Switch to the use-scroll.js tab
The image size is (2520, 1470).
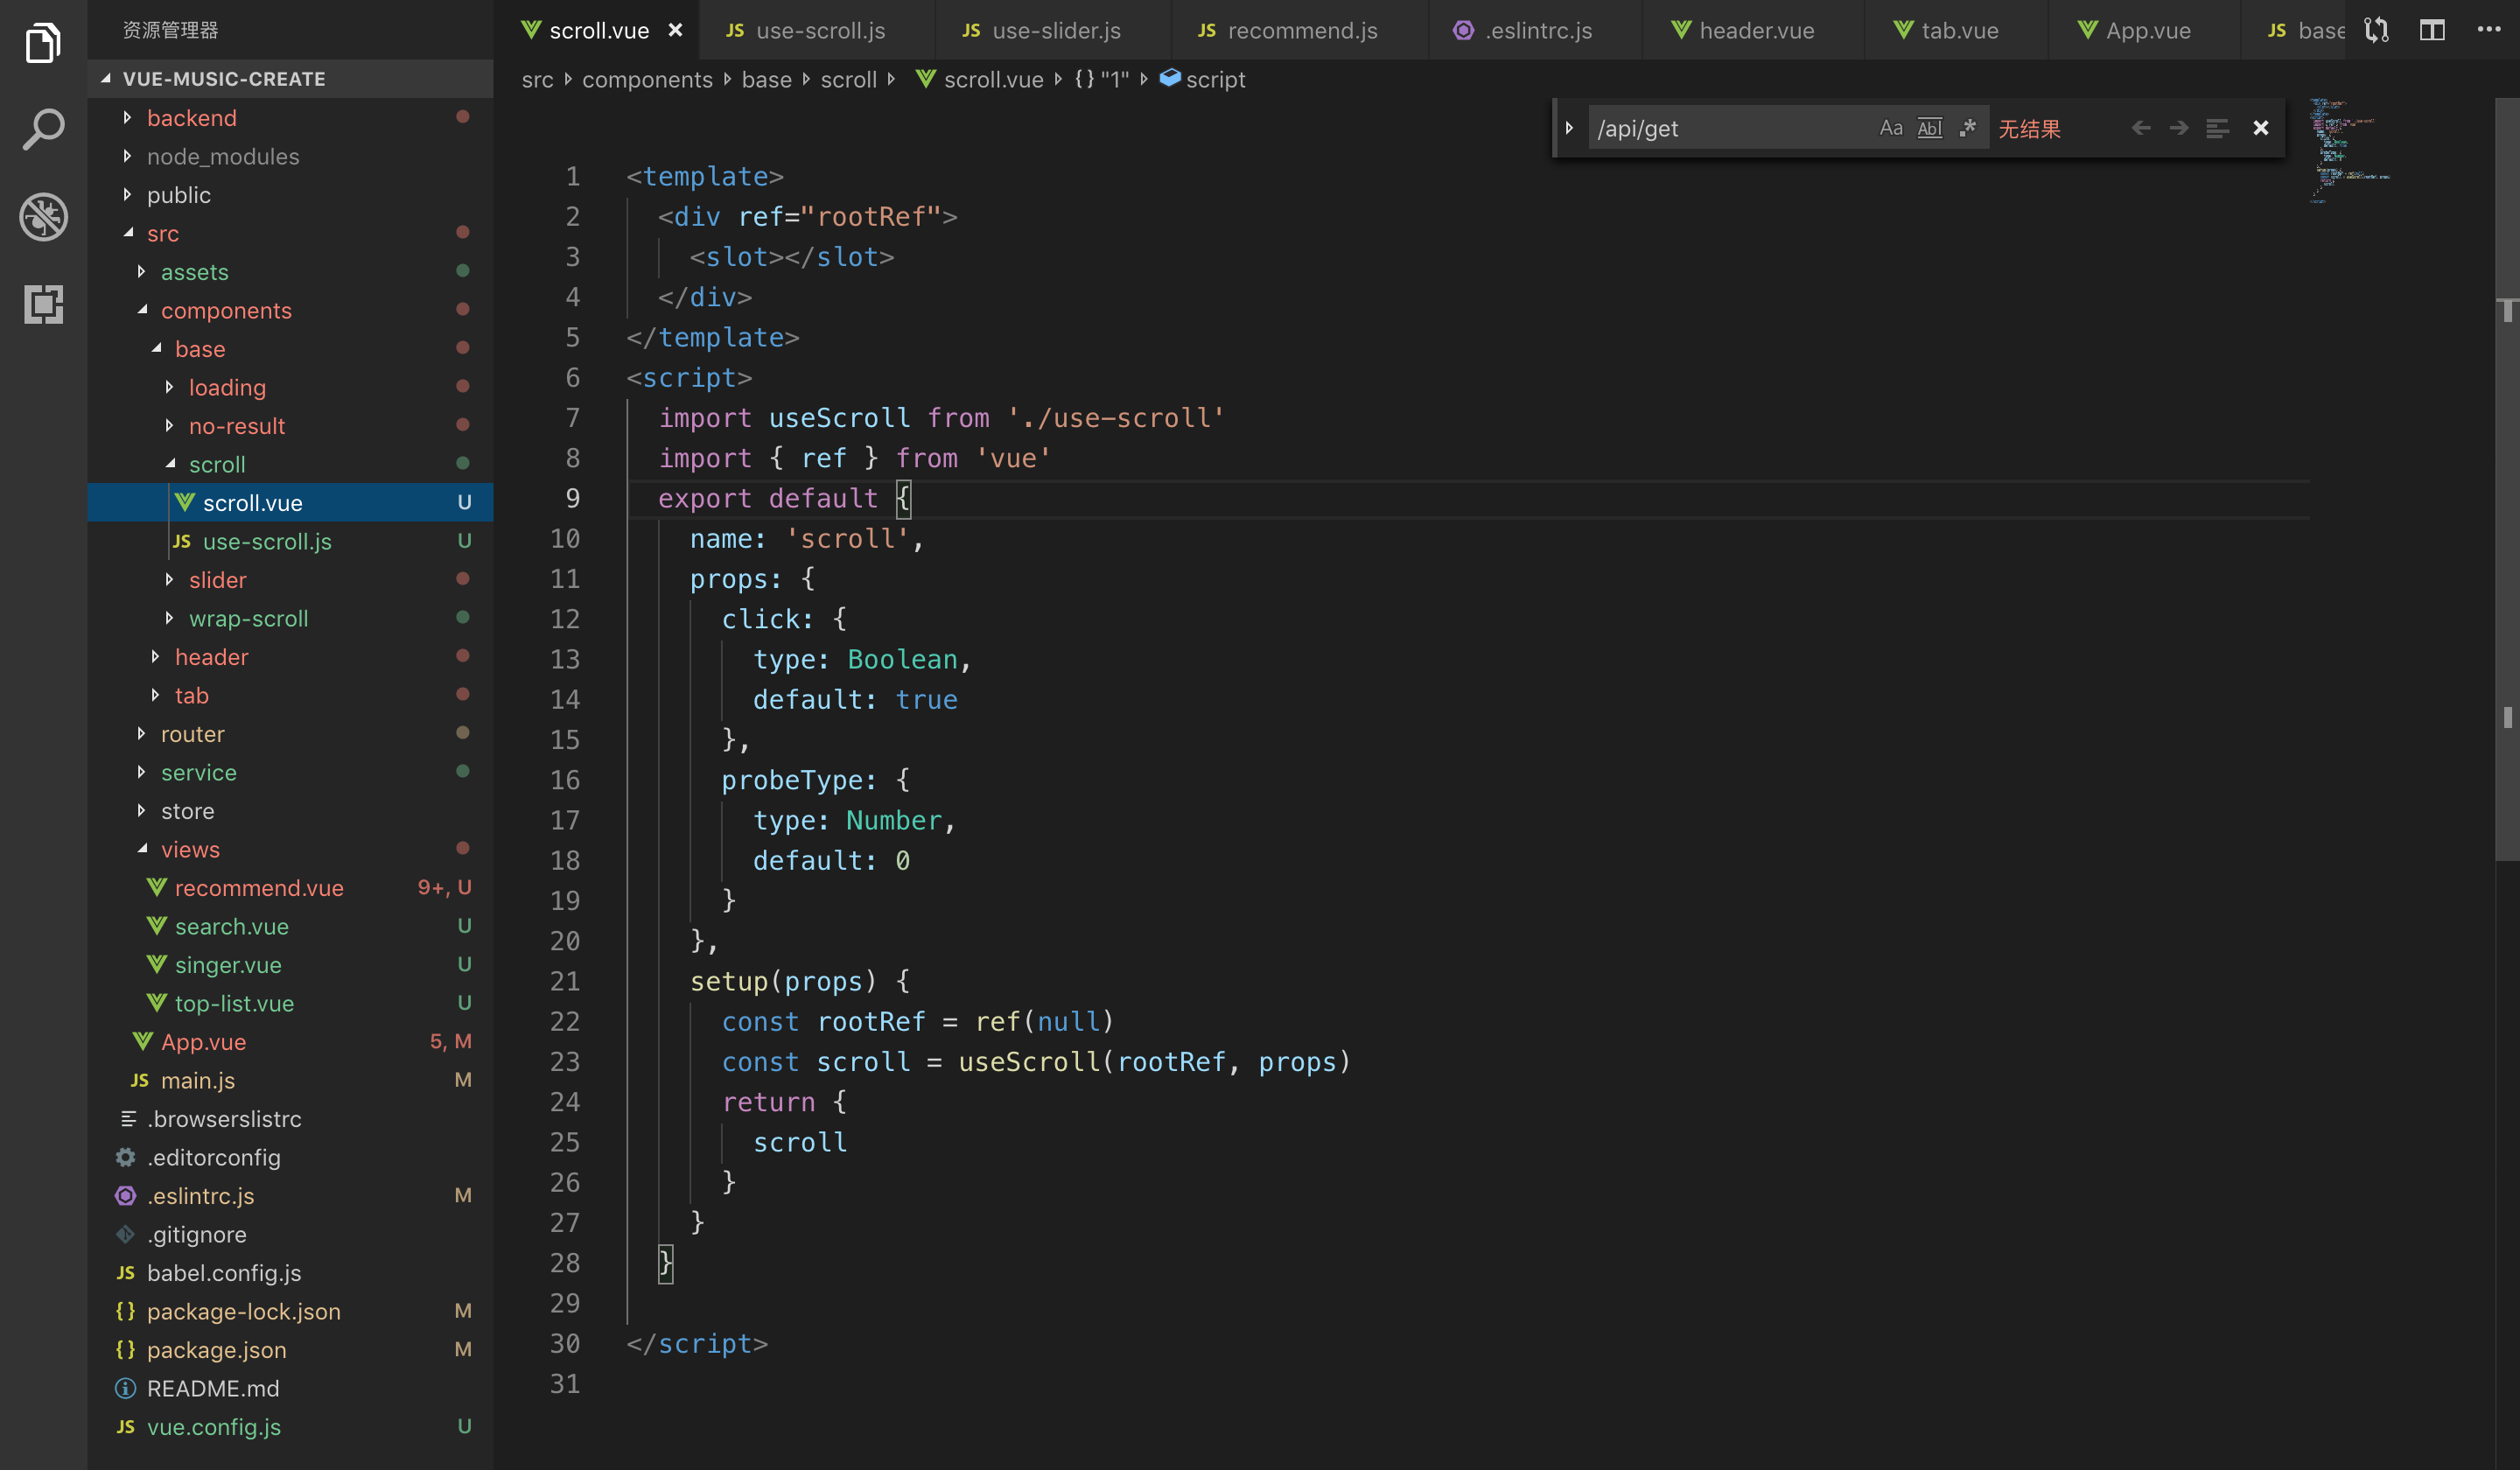coord(817,30)
